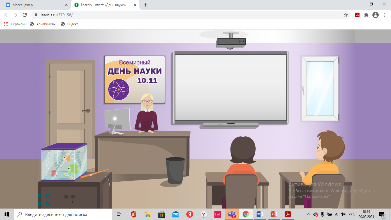Click the window handle
The height and width of the screenshot is (220, 391).
pyautogui.click(x=304, y=90)
